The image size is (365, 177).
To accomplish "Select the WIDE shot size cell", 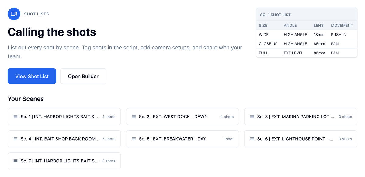I will pyautogui.click(x=264, y=35).
